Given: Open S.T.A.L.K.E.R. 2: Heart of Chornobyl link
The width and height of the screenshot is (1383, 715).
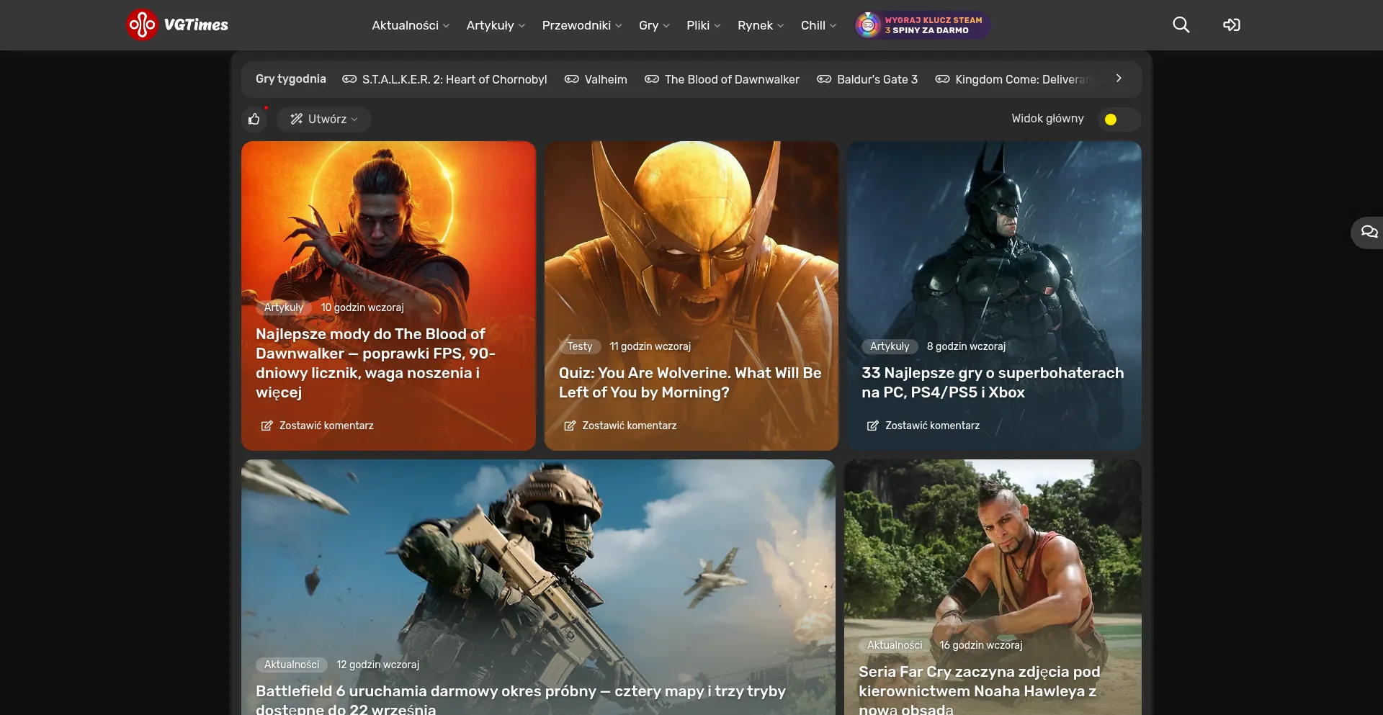Looking at the screenshot, I should pos(455,79).
